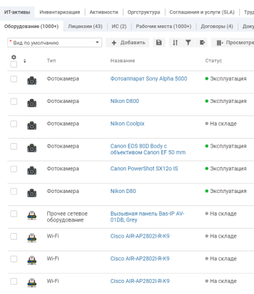Check the box for Фотоаппарат Sony Alpha 5000
Screen dimensions: 254x294
(14, 79)
